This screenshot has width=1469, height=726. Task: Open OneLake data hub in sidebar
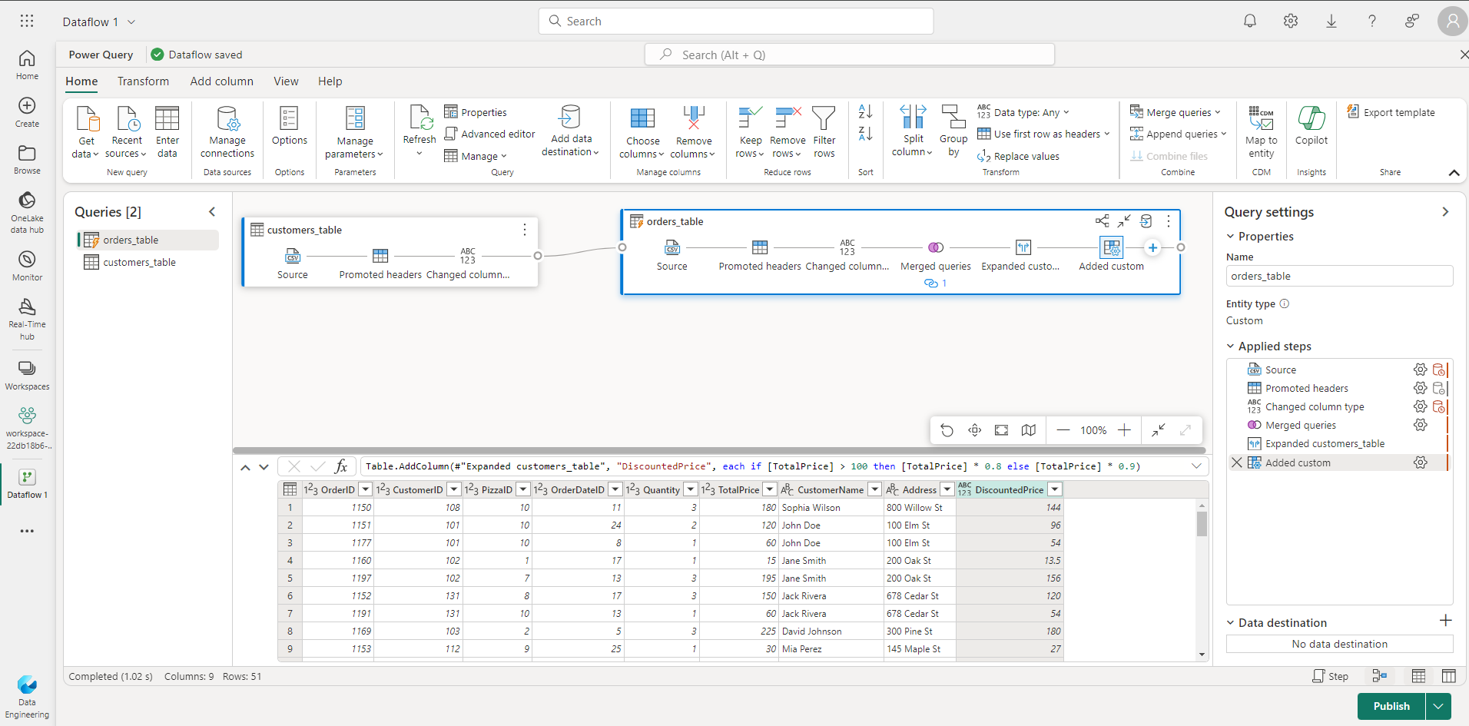(x=27, y=212)
